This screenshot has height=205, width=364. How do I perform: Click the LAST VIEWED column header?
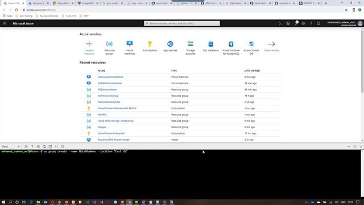252,71
